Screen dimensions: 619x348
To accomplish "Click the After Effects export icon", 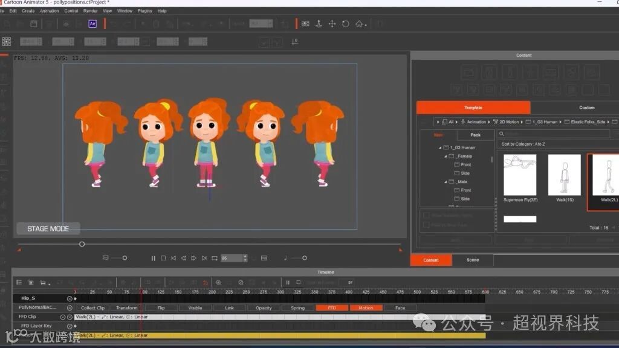I will click(x=92, y=24).
